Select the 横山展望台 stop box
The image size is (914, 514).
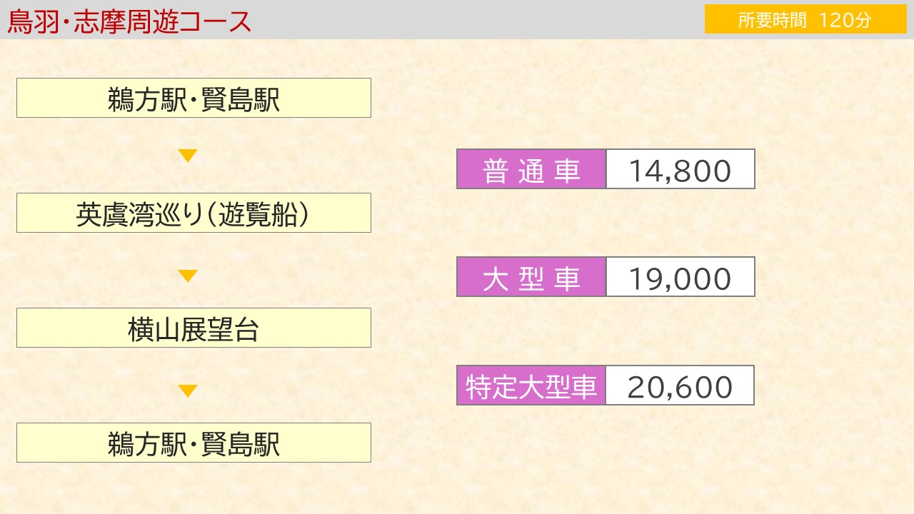coord(194,328)
